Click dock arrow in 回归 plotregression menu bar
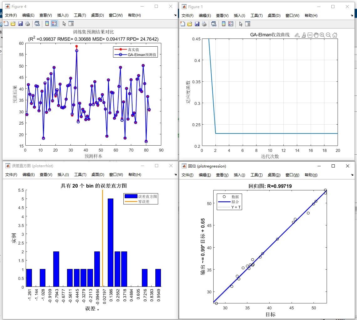 point(352,175)
